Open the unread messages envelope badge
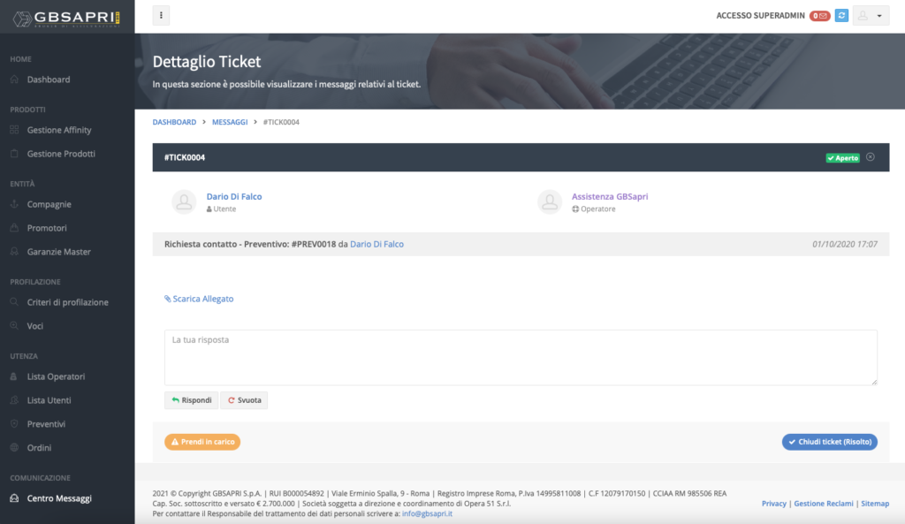The height and width of the screenshot is (524, 905). (x=820, y=16)
